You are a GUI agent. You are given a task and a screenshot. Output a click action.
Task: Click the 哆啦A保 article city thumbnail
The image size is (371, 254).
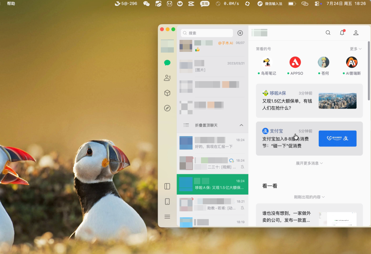point(338,101)
